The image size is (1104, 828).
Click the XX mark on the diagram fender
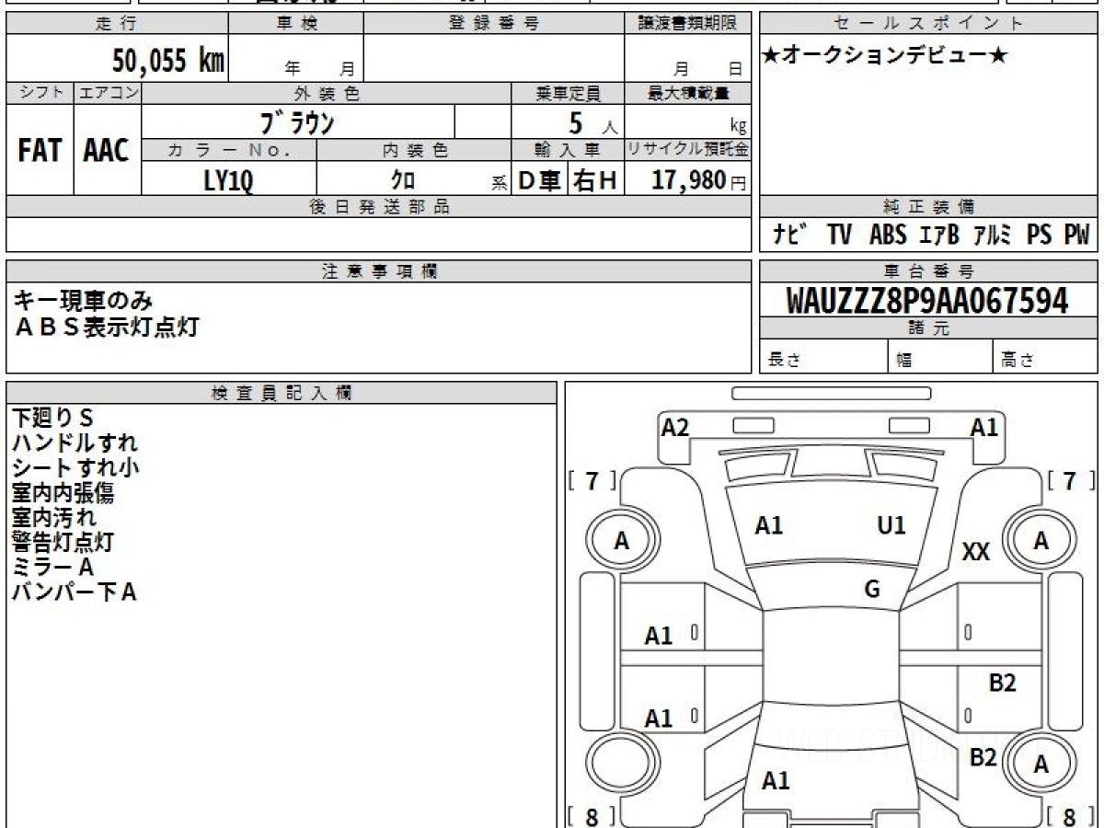click(975, 552)
